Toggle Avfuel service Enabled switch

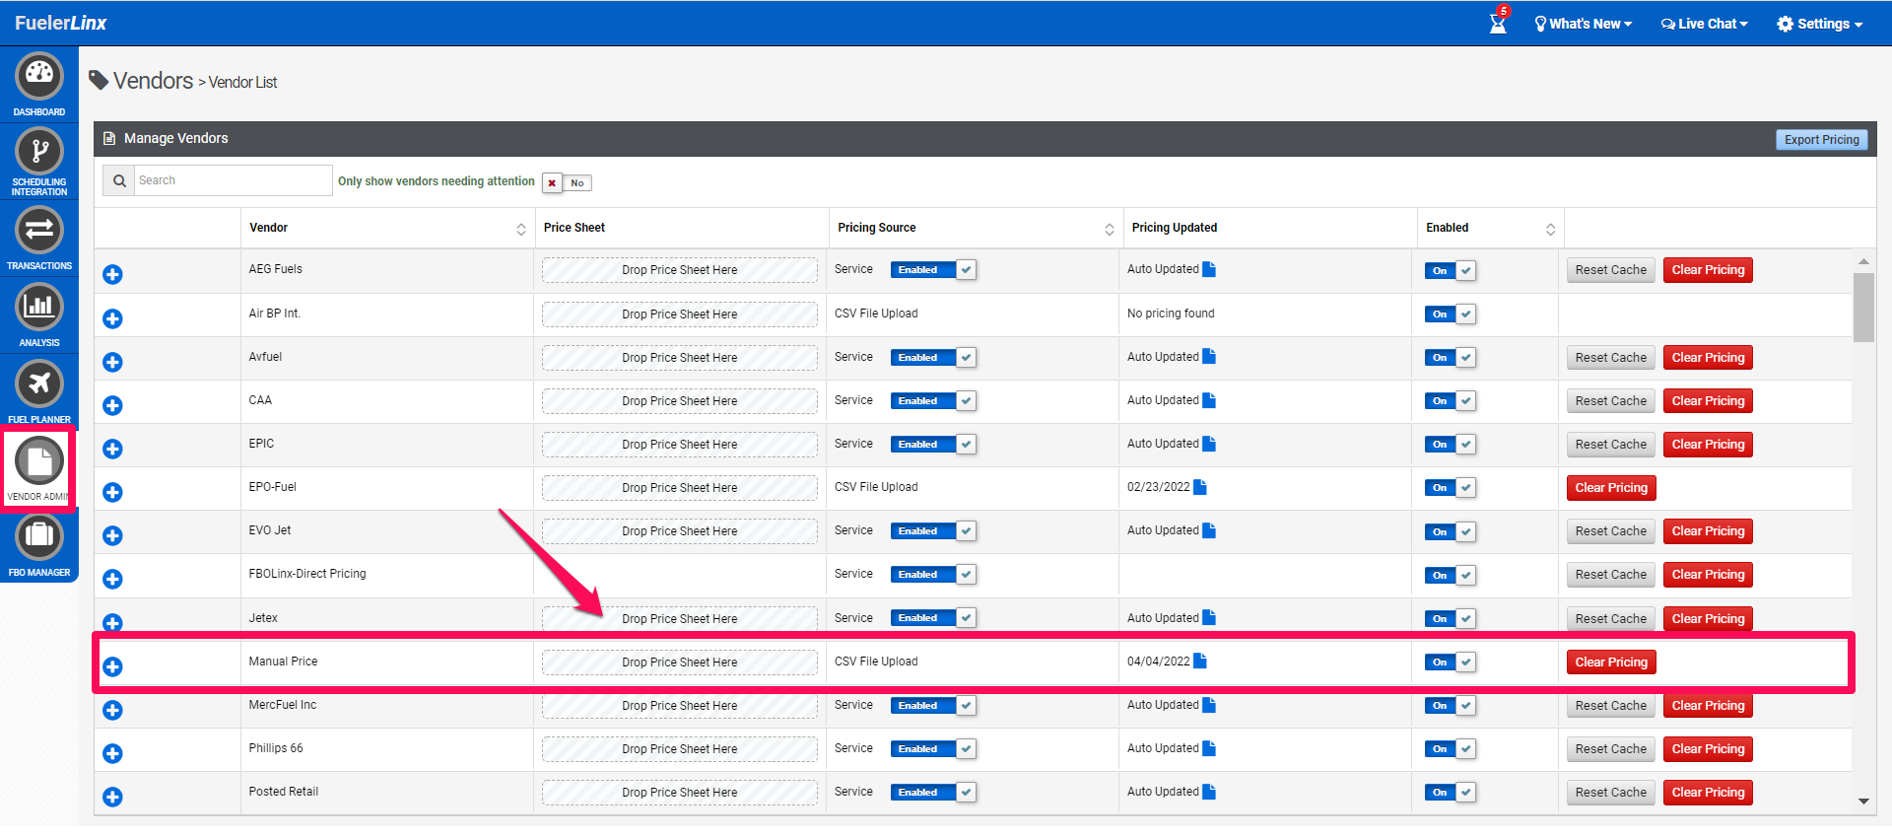pos(933,357)
